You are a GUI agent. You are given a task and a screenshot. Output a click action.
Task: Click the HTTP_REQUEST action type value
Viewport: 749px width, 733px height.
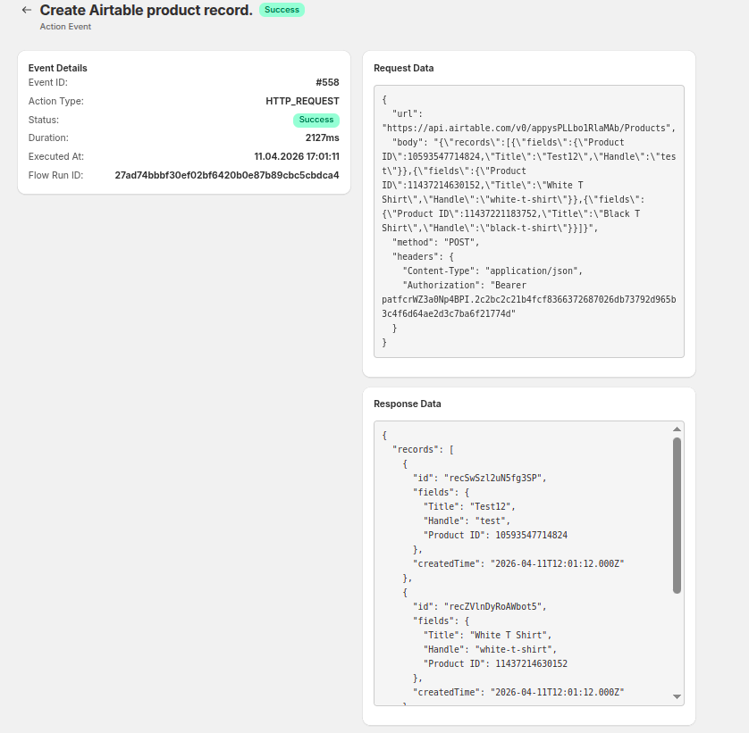click(x=302, y=101)
